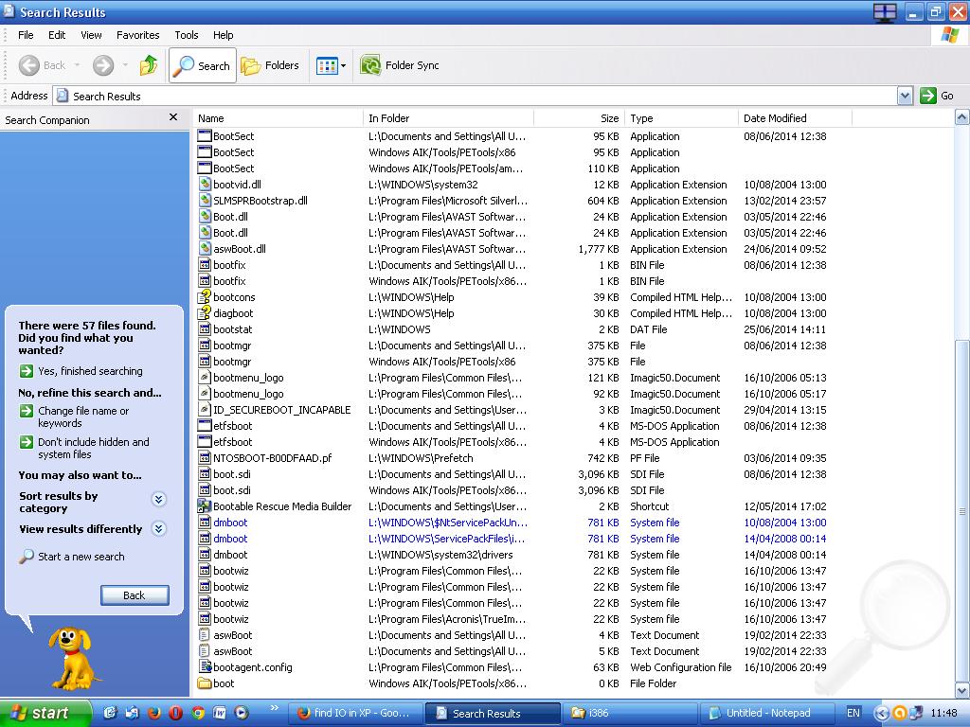Click the green Go arrow button
The height and width of the screenshot is (727, 970).
pos(928,96)
